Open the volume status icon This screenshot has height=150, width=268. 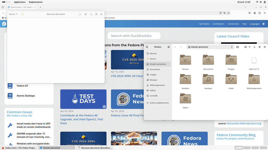pyautogui.click(x=261, y=2)
